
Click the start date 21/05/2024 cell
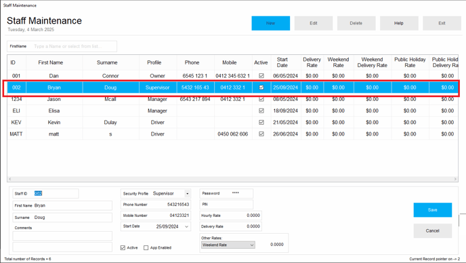pyautogui.click(x=286, y=122)
